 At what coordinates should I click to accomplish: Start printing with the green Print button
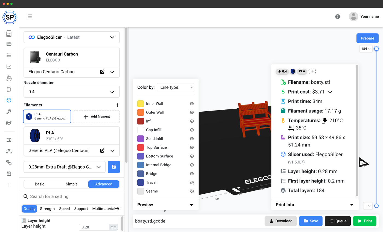pyautogui.click(x=365, y=221)
